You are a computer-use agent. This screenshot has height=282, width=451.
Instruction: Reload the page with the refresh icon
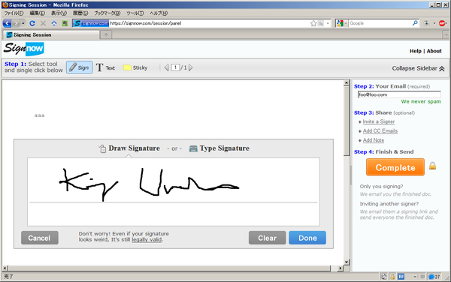tap(32, 23)
